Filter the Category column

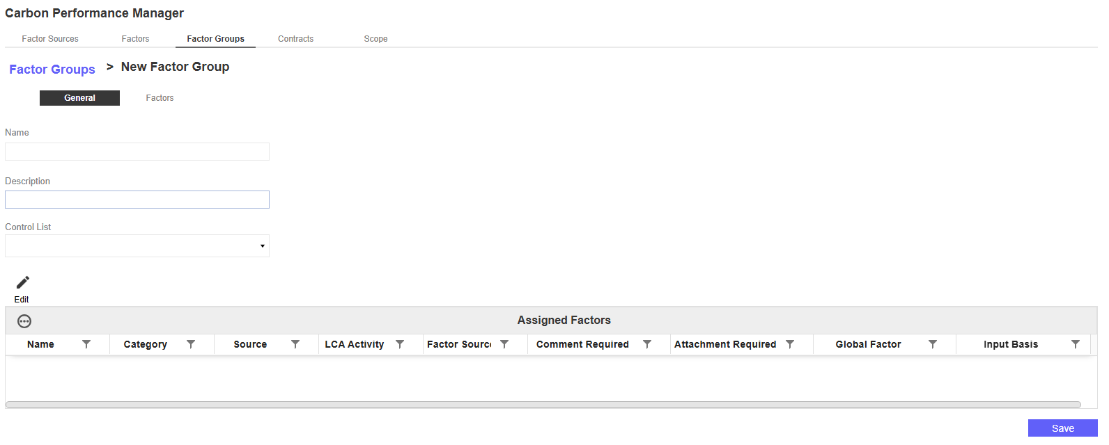click(191, 344)
